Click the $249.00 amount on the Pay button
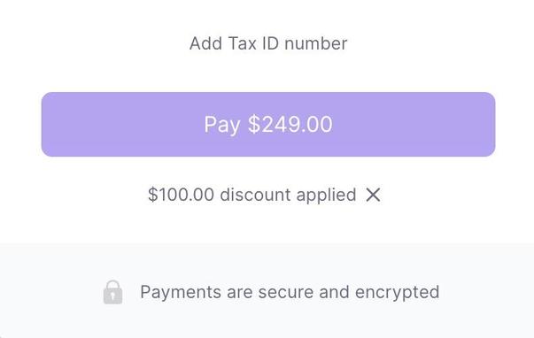Screen dimensions: 534x338 click(x=290, y=124)
